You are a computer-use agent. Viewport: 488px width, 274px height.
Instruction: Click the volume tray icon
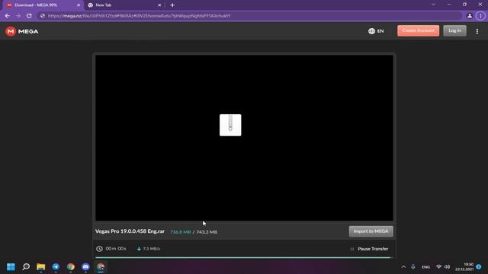tap(448, 267)
